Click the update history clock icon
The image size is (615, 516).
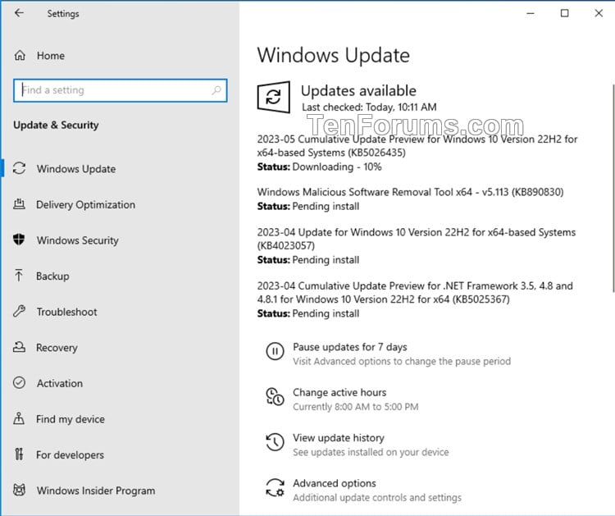point(275,442)
